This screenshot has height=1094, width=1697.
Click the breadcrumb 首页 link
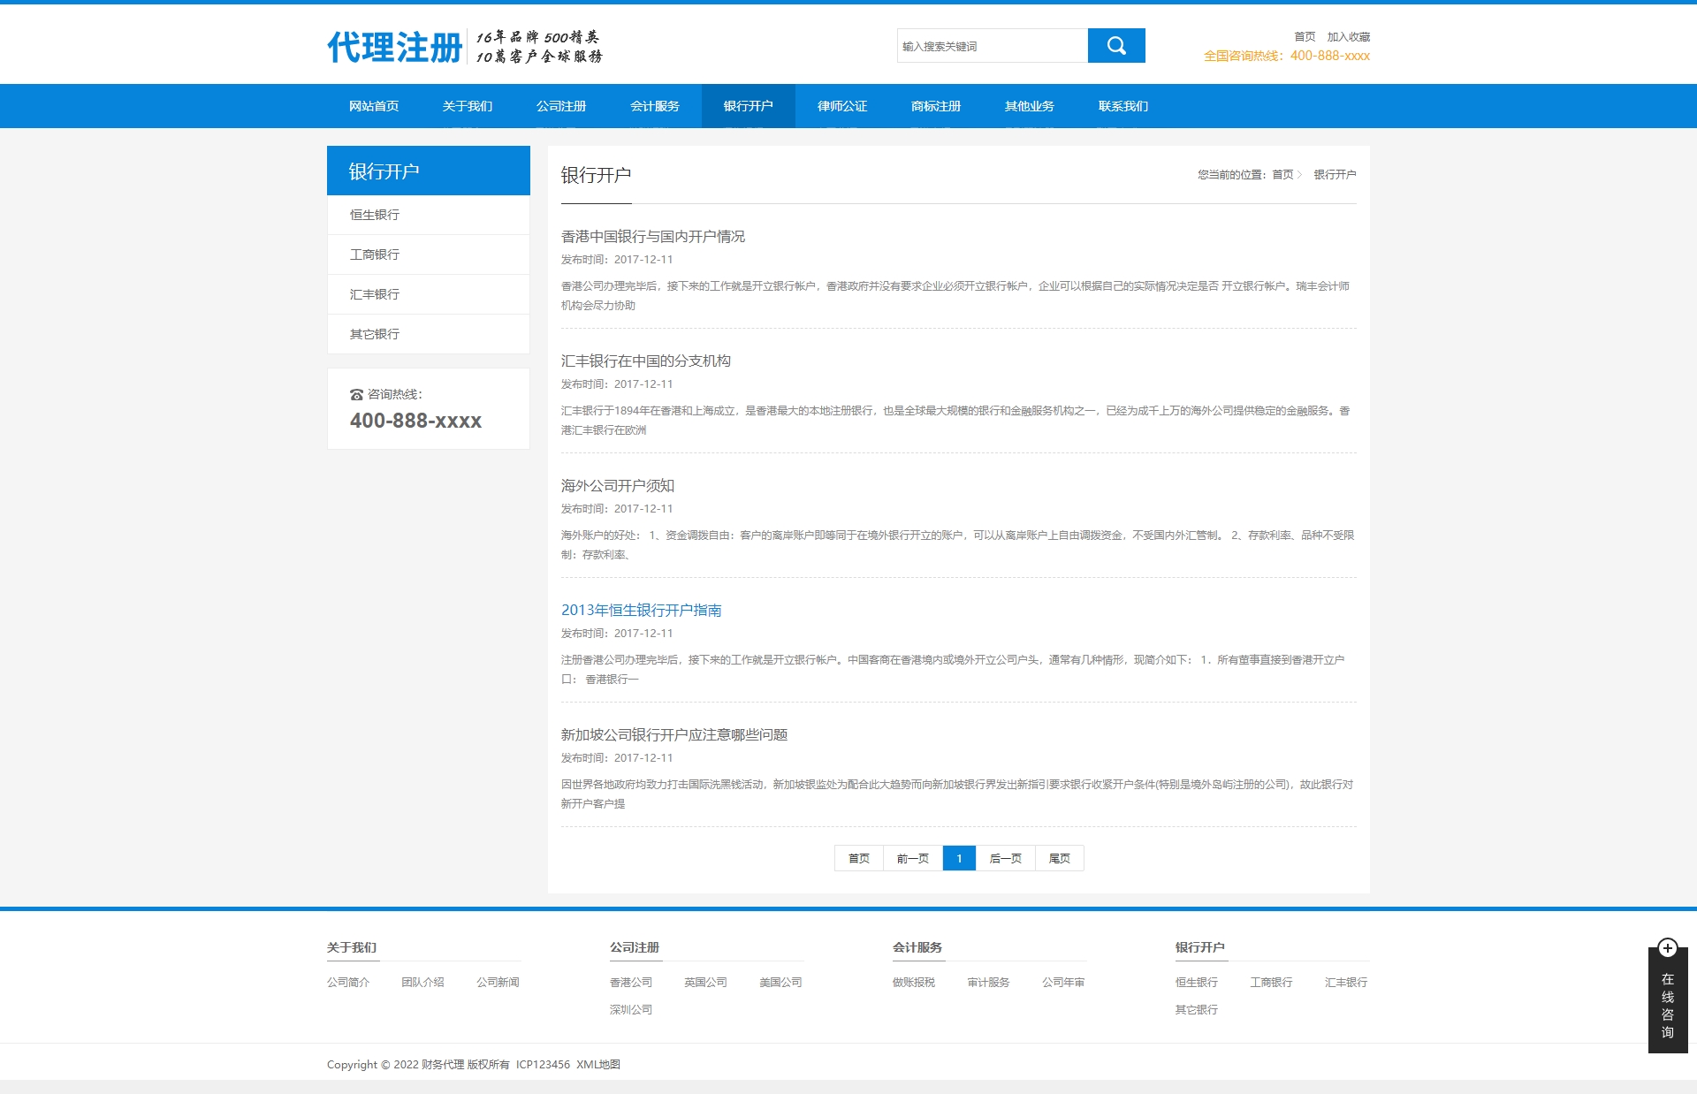[1282, 175]
